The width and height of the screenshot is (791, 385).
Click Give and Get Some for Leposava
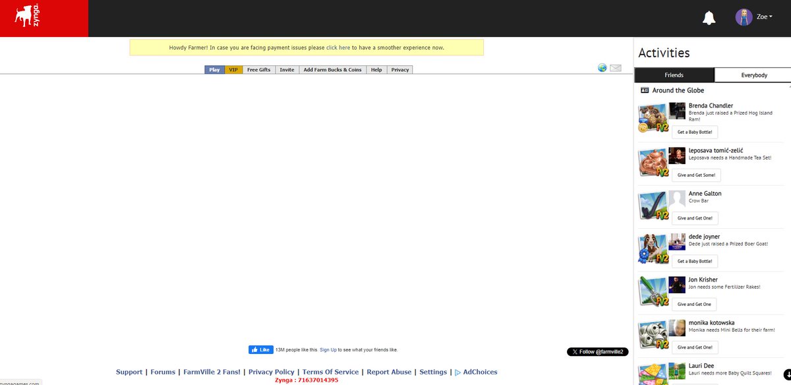point(696,175)
